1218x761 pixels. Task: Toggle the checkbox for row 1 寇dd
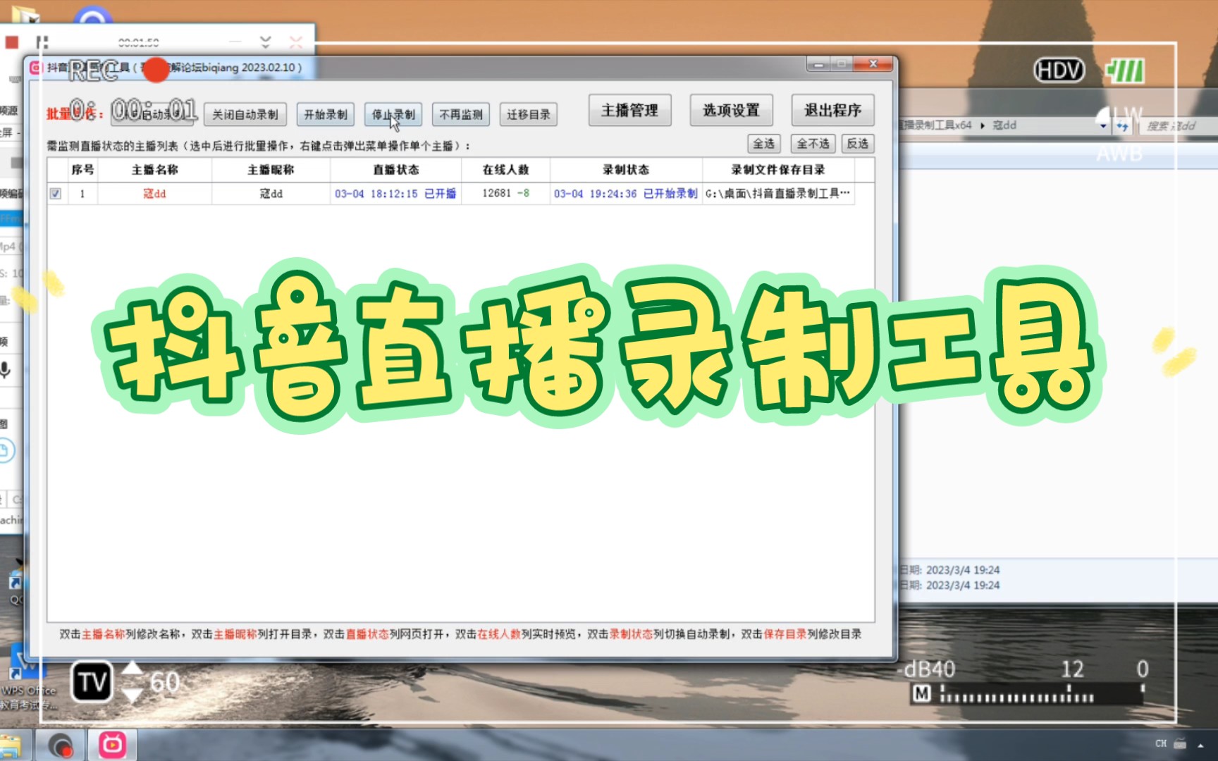[56, 194]
